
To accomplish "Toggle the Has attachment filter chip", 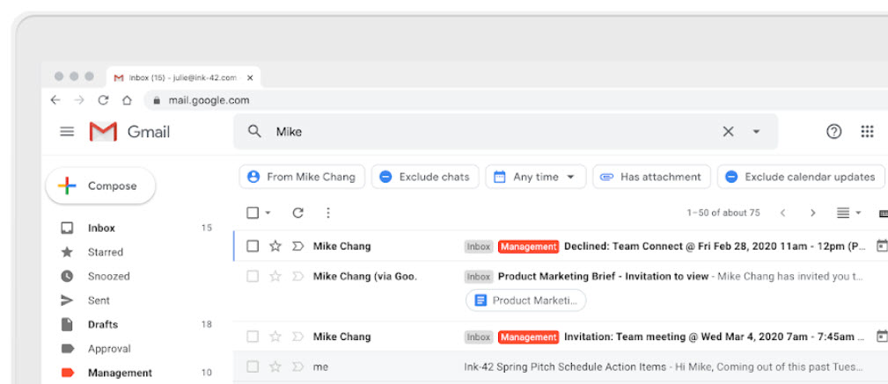I will point(651,177).
